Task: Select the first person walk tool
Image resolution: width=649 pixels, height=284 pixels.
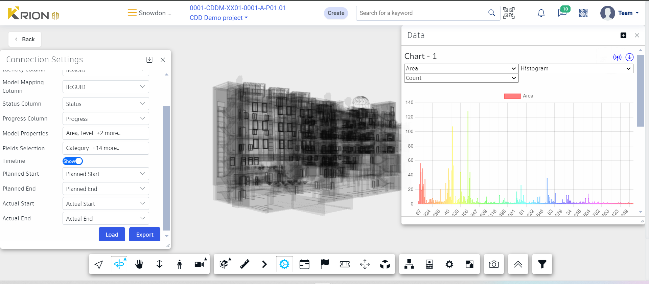Action: point(180,264)
